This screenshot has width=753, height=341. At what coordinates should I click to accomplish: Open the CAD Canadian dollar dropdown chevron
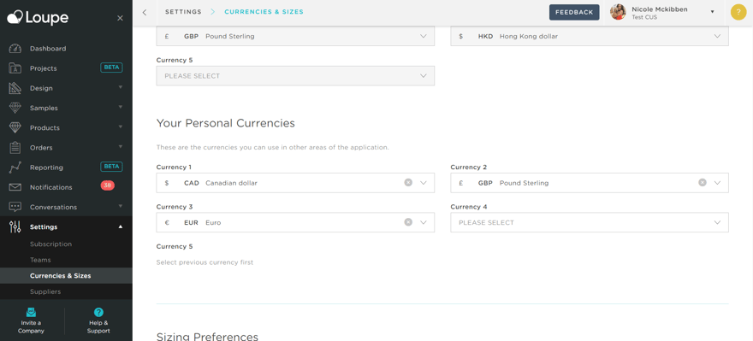tap(424, 183)
